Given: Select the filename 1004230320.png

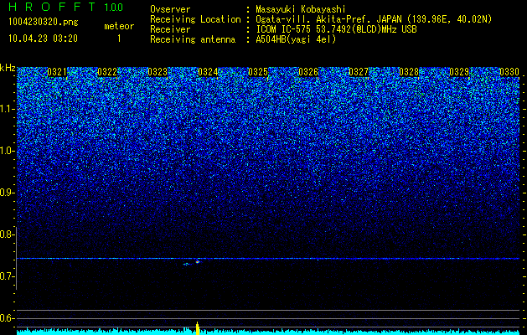Looking at the screenshot, I should point(44,23).
